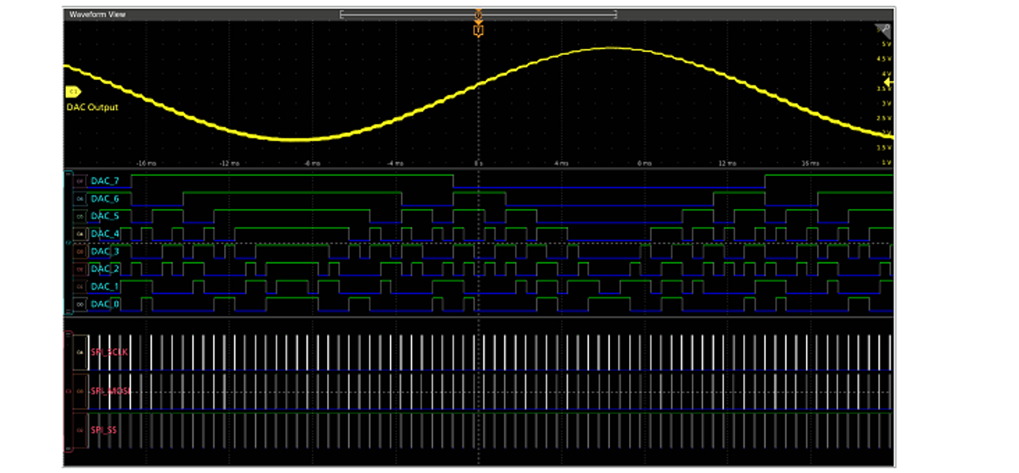Click the 12 ms time axis label
The width and height of the screenshot is (1019, 473).
click(x=727, y=163)
